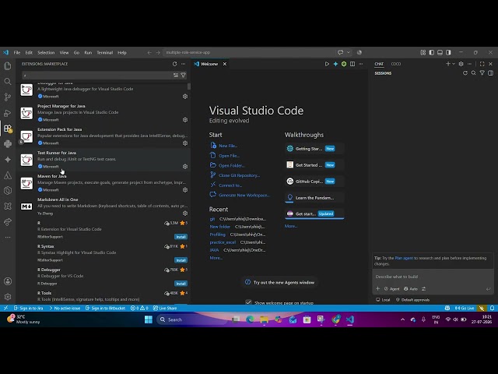Open the Explorer view in activity bar
Viewport: 498px width, 374px height.
click(x=8, y=65)
